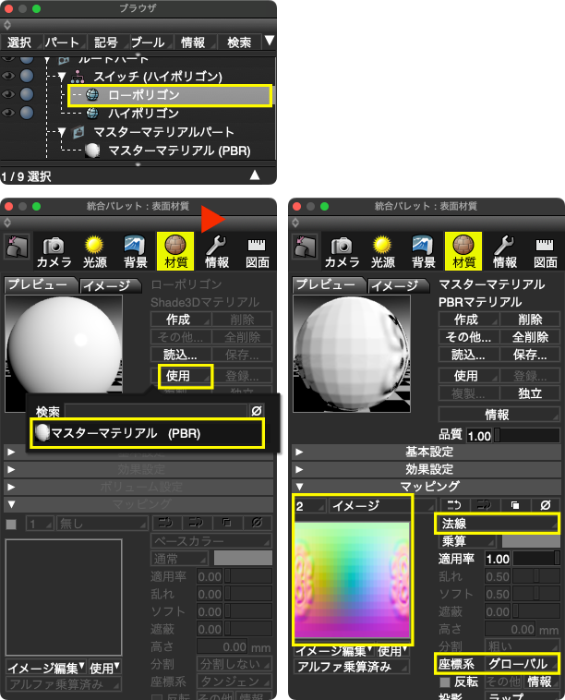
Task: Open the Parts menu in browser
Action: click(x=62, y=42)
